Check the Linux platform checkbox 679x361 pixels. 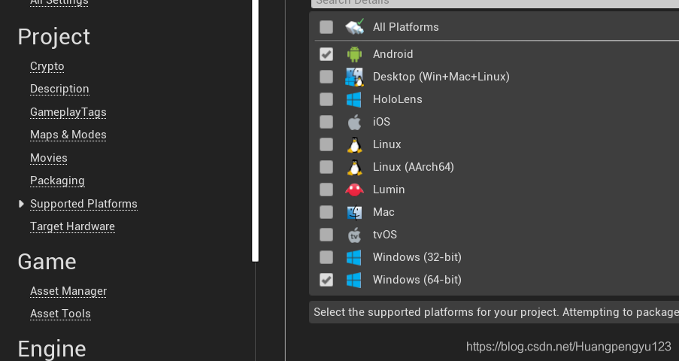click(x=326, y=144)
